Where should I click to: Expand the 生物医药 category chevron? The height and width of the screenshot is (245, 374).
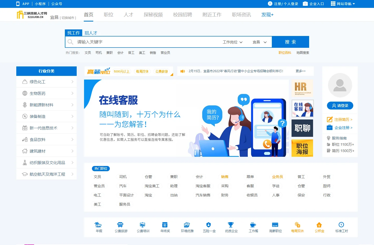(x=72, y=93)
